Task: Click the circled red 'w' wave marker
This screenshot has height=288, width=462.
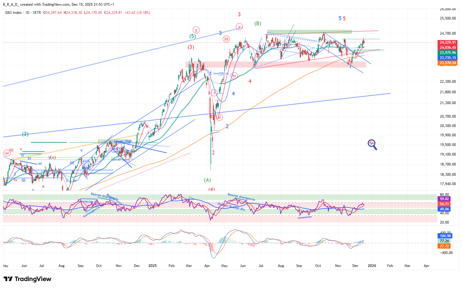Action: tap(7, 153)
